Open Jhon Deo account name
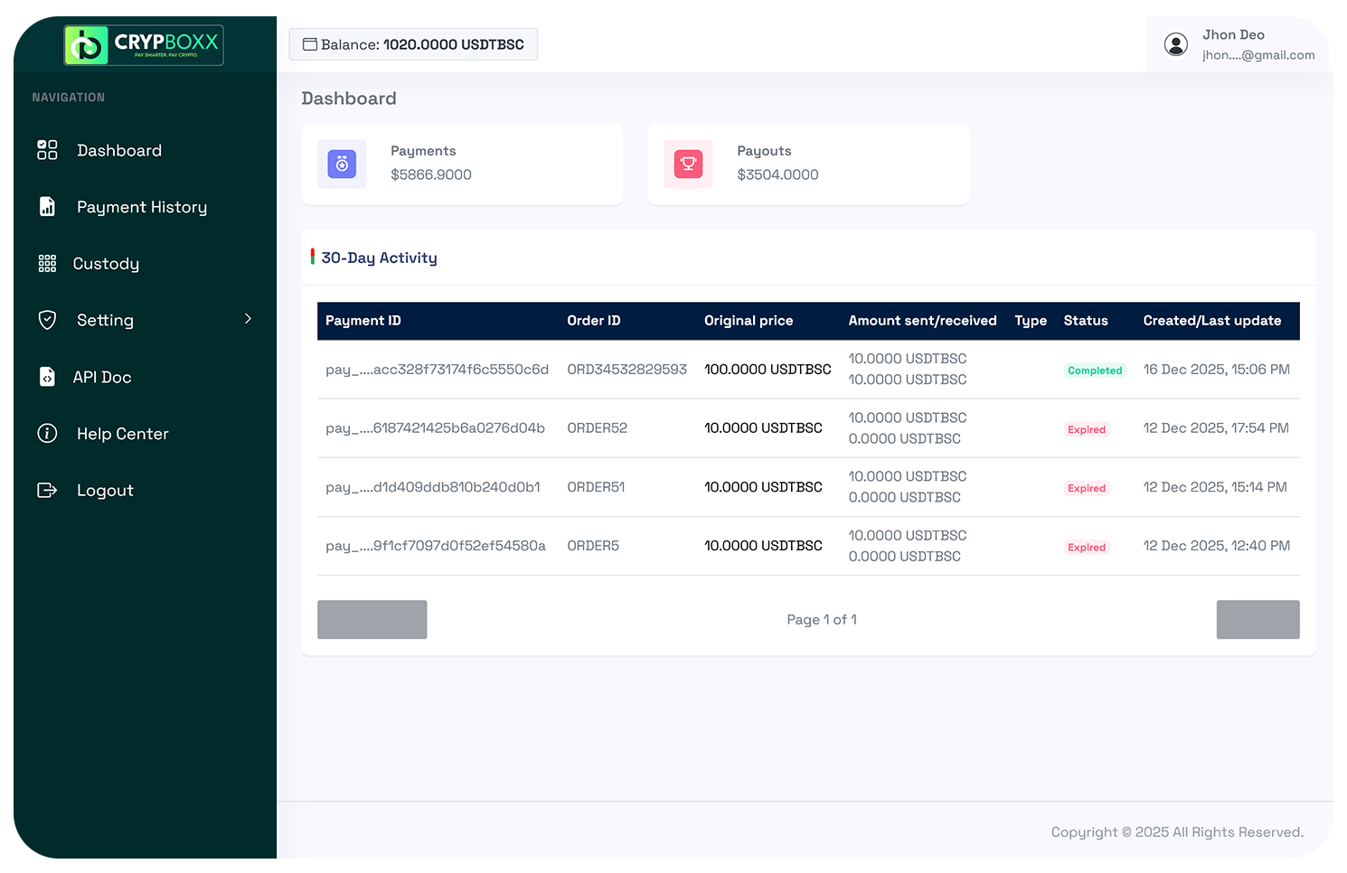The image size is (1347, 873). click(x=1233, y=34)
